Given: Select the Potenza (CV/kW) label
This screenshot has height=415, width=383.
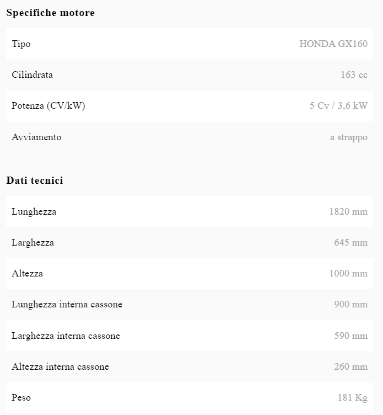Looking at the screenshot, I should tap(48, 105).
